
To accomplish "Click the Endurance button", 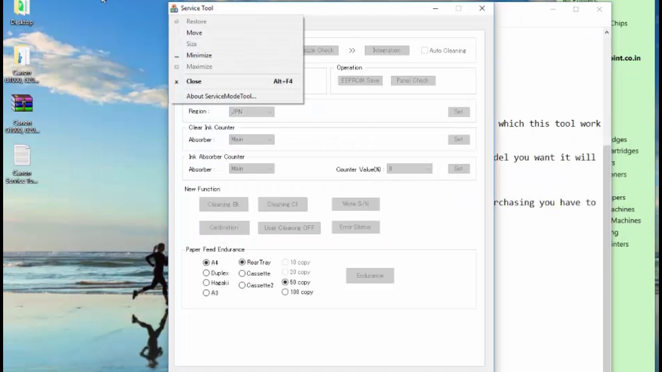I will (370, 275).
